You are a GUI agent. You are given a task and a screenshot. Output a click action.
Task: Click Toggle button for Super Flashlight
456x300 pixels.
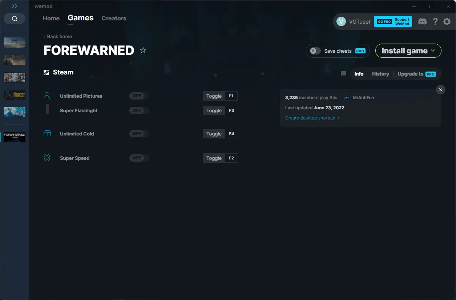point(214,110)
